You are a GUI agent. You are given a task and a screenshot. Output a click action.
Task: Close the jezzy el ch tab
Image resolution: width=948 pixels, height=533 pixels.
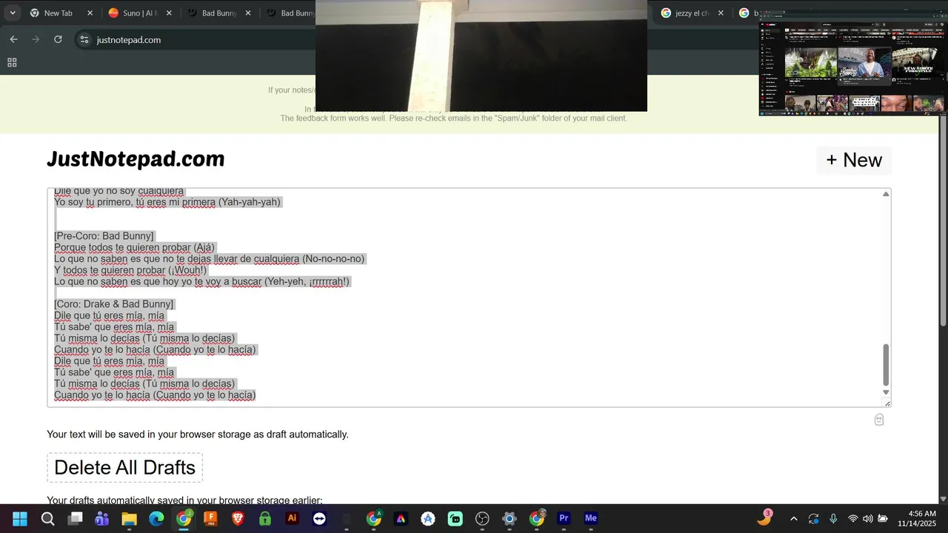[x=721, y=13]
